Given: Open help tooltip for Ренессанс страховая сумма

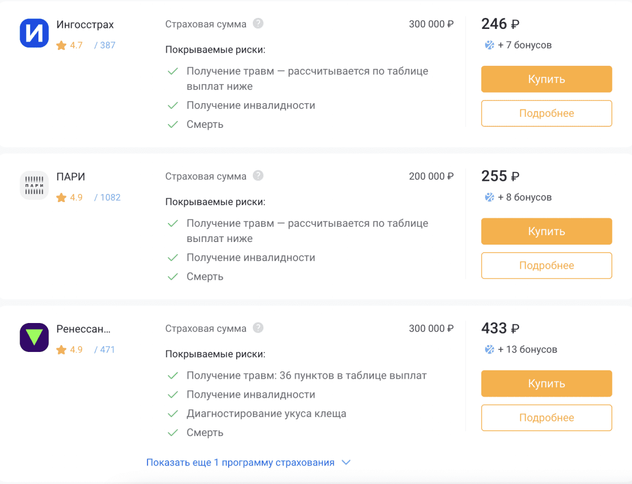Looking at the screenshot, I should [258, 328].
